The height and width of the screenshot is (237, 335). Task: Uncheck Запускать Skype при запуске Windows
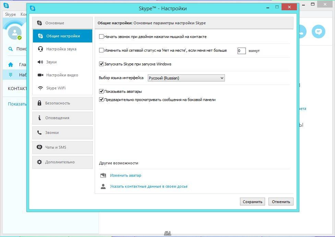(x=101, y=64)
